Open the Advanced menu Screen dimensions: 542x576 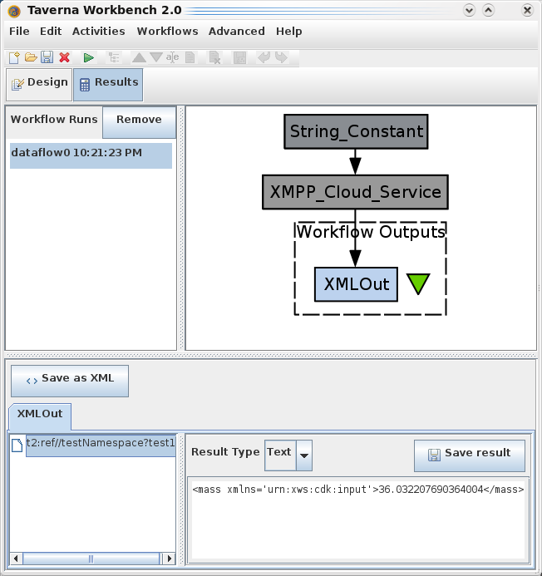tap(236, 31)
